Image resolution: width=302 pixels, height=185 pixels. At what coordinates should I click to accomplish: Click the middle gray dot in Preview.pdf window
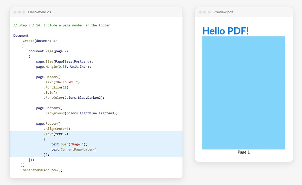click(x=205, y=12)
